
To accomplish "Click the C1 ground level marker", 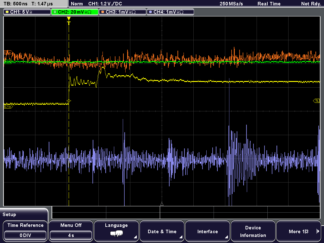I will [x=9, y=106].
